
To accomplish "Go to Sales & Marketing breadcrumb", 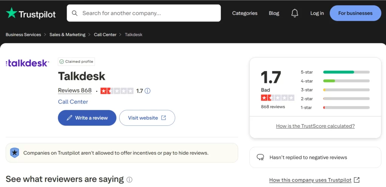I will (67, 34).
